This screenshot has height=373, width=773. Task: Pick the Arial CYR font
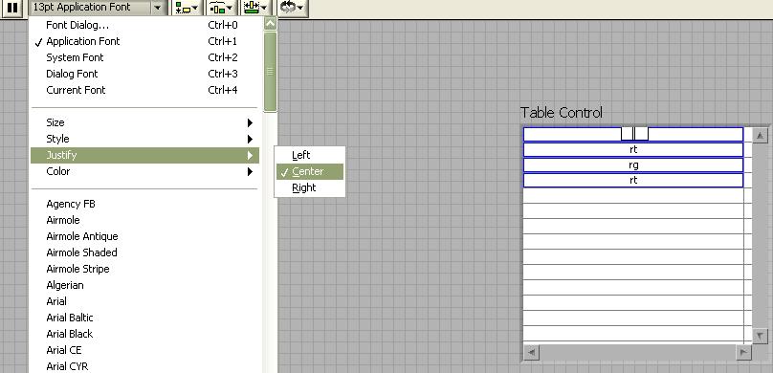(144, 366)
